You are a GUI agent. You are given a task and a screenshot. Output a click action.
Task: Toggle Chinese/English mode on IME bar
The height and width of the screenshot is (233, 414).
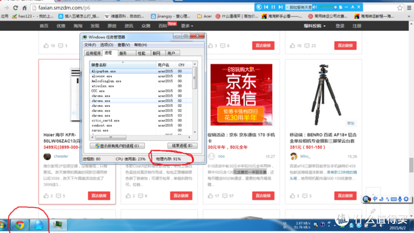tap(375, 199)
